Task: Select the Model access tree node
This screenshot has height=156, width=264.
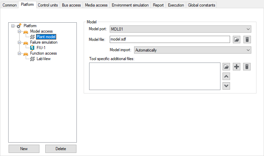Action: (x=41, y=31)
